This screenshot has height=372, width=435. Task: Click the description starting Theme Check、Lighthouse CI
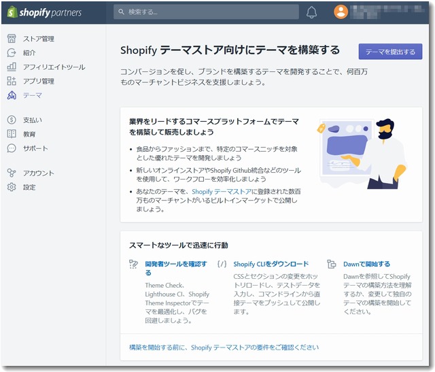pyautogui.click(x=177, y=303)
